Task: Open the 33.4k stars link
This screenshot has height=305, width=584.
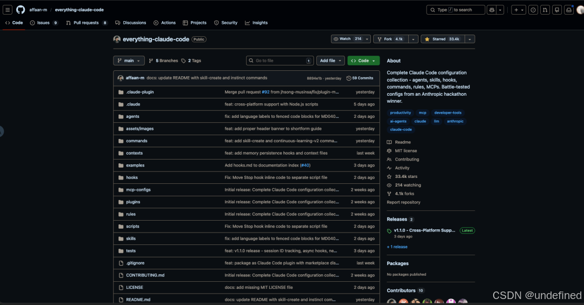Action: click(x=402, y=176)
